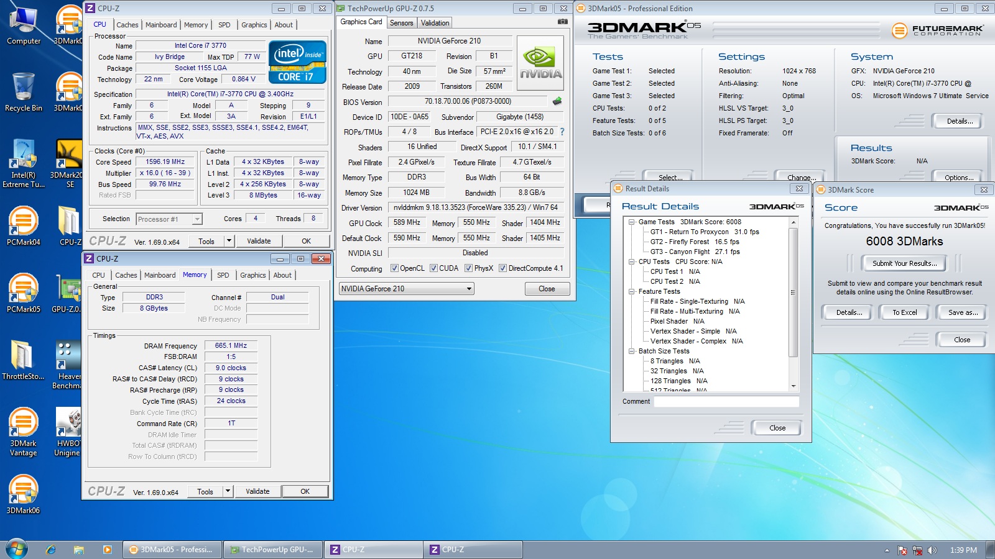Switch to 3DMark05 taskbar window button

coord(172,550)
